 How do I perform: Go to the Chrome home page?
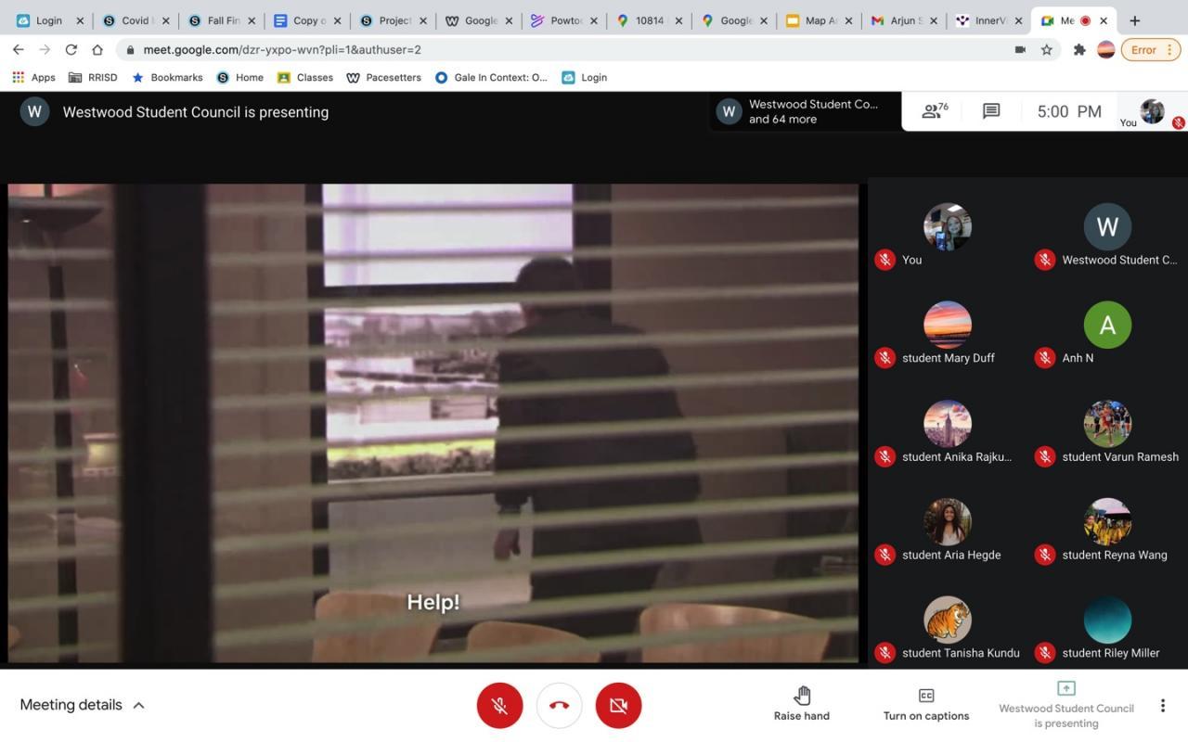pos(97,49)
